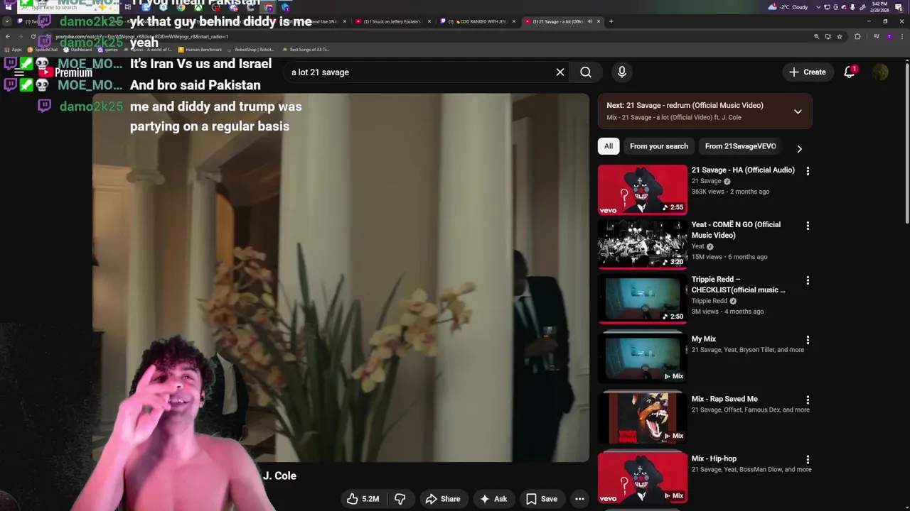
Task: Open options menu for Mix - Rap Saved Me
Action: pyautogui.click(x=808, y=400)
